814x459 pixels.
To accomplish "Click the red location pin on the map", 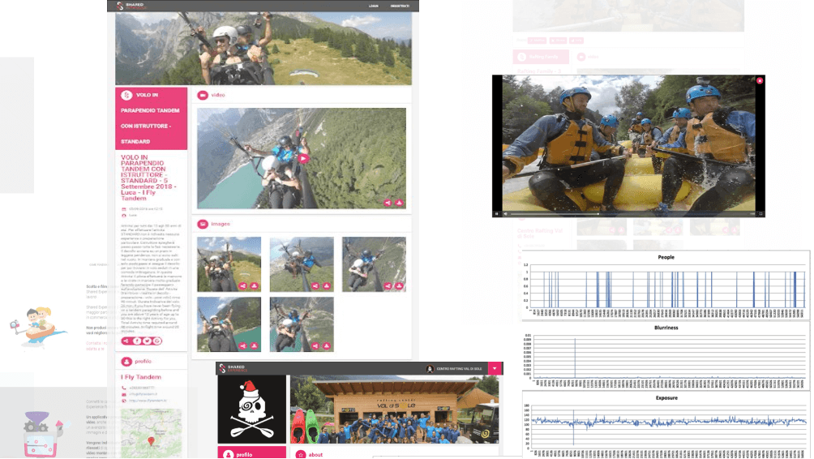I will coord(151,442).
